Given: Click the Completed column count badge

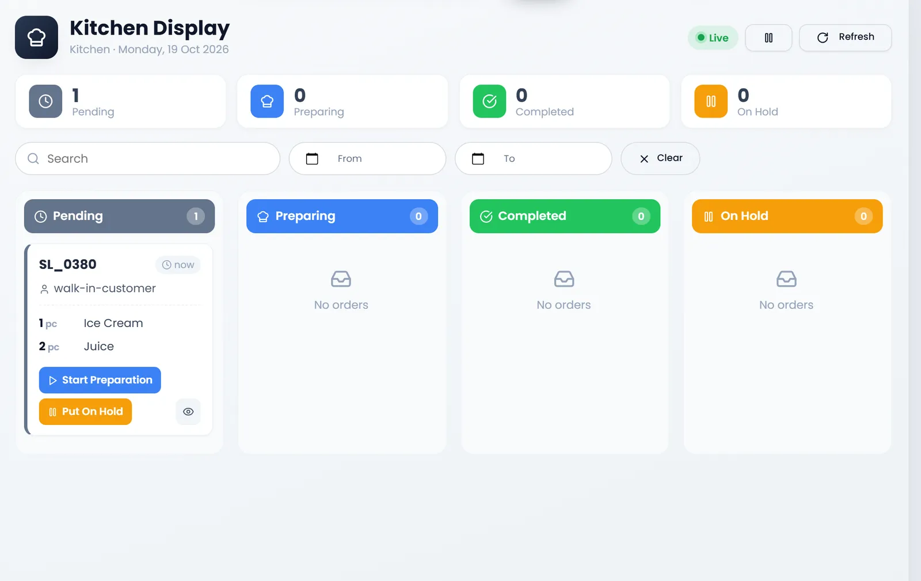Looking at the screenshot, I should [x=641, y=217].
